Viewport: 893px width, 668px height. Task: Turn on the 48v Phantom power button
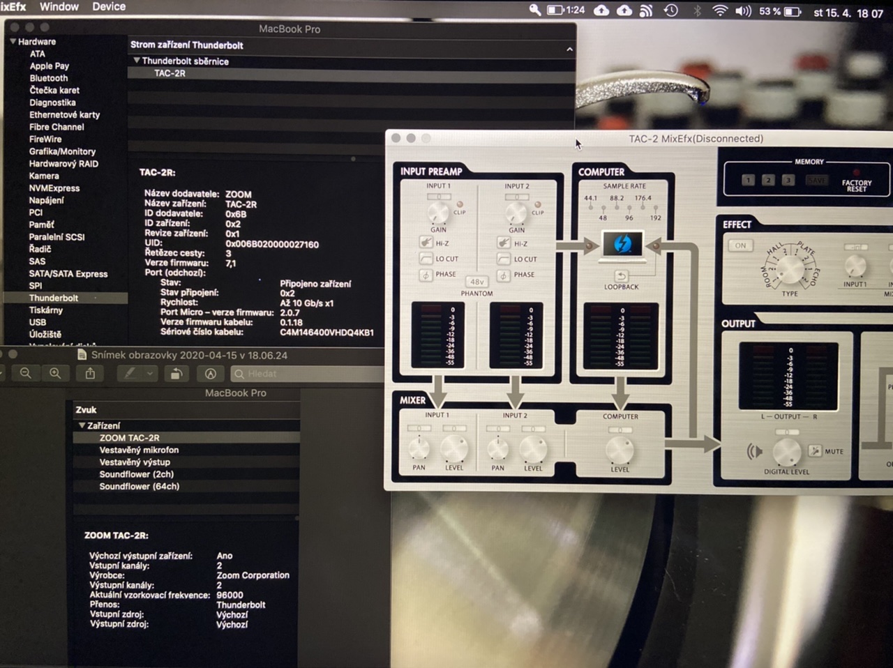click(x=476, y=282)
